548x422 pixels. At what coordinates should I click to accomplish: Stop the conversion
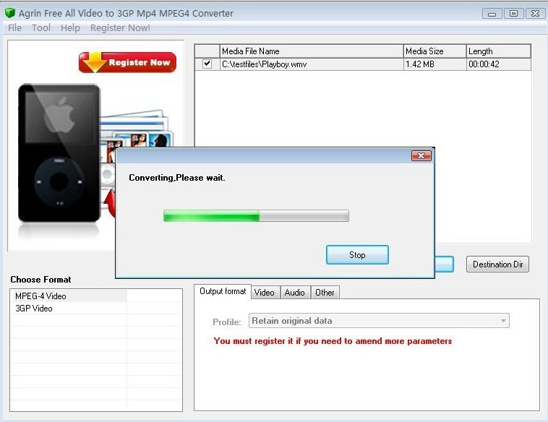tap(357, 254)
